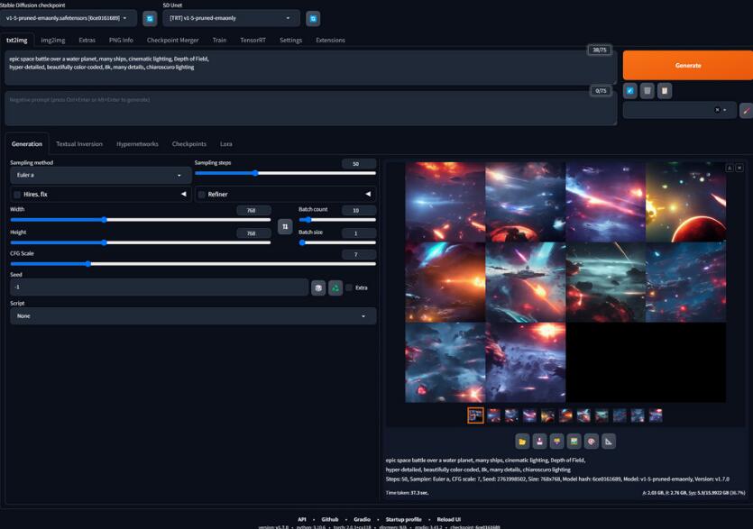Swap width and height with the arrows button

pyautogui.click(x=285, y=226)
